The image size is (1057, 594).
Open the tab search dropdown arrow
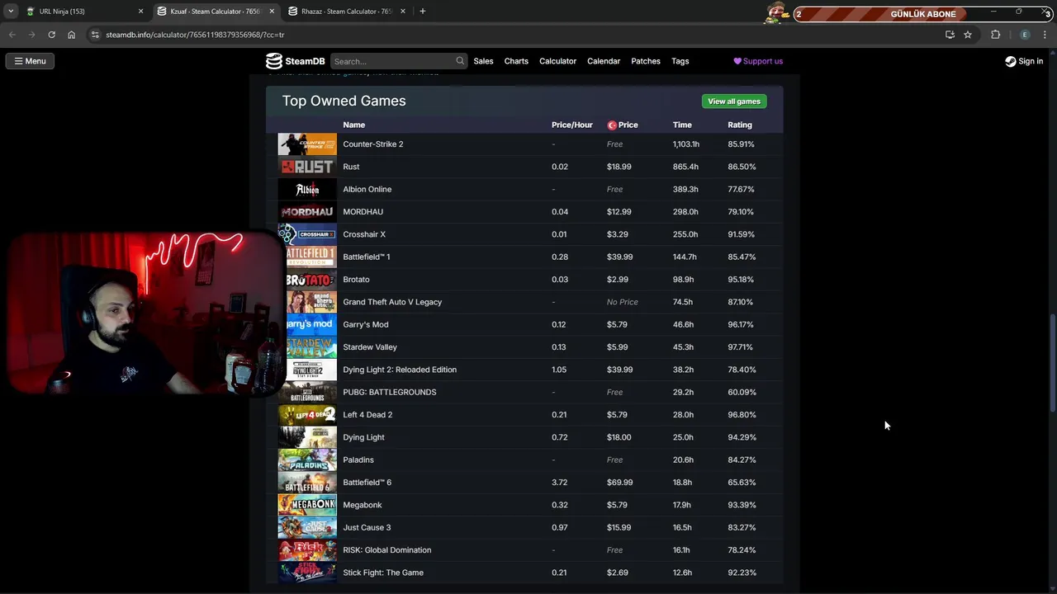pyautogui.click(x=11, y=12)
